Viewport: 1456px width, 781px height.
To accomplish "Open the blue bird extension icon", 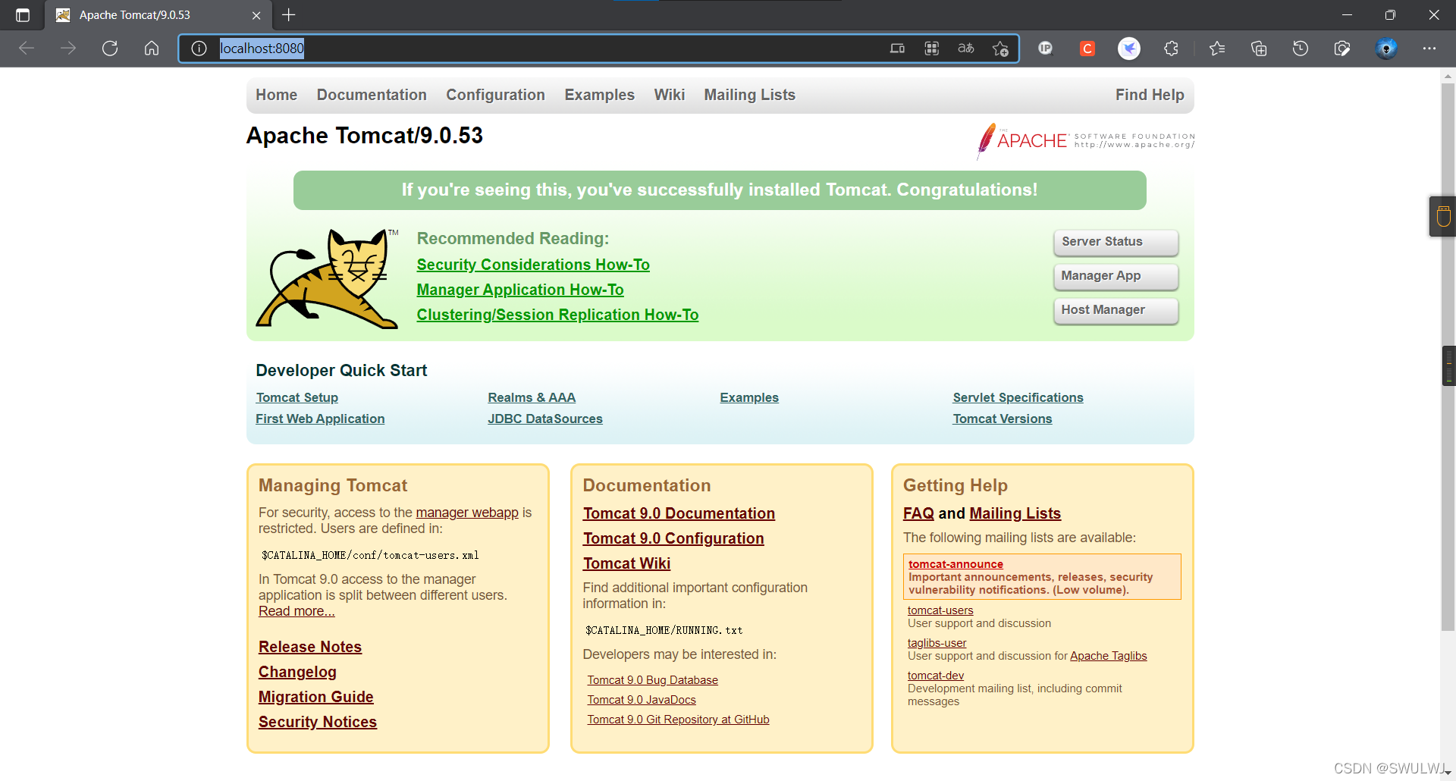I will point(1129,49).
